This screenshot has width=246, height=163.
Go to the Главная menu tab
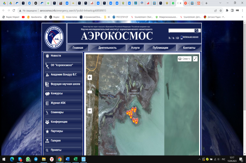pos(78,48)
